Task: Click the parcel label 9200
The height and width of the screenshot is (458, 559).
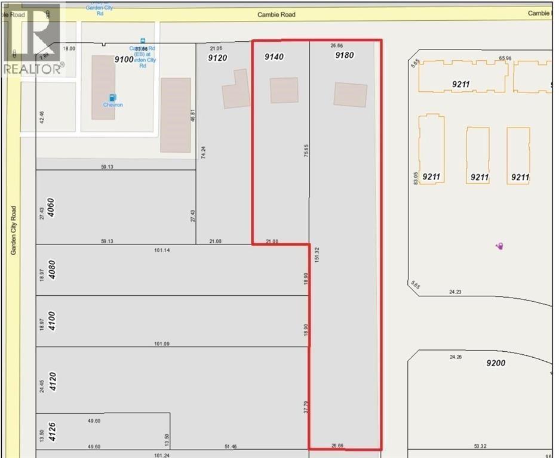Action: [495, 363]
